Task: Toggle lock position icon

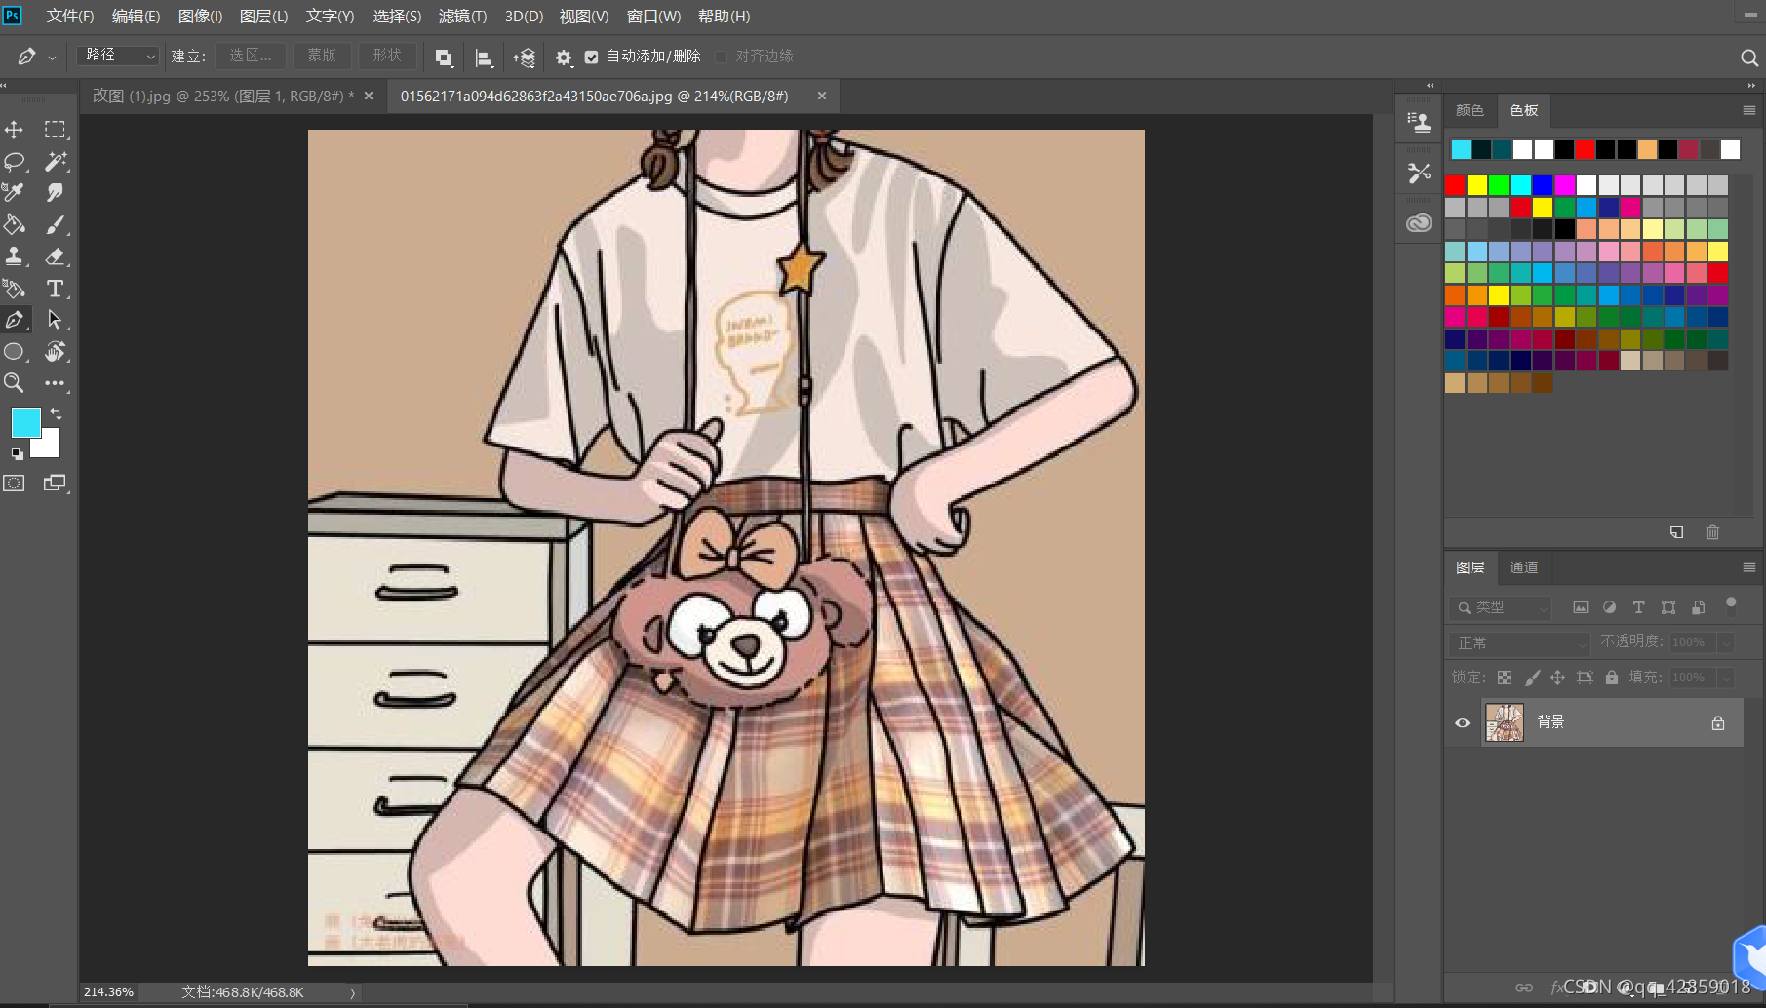Action: [1557, 678]
